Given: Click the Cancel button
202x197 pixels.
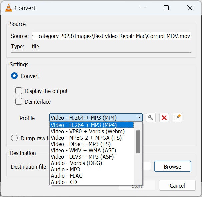Looking at the screenshot, I should click(177, 185).
